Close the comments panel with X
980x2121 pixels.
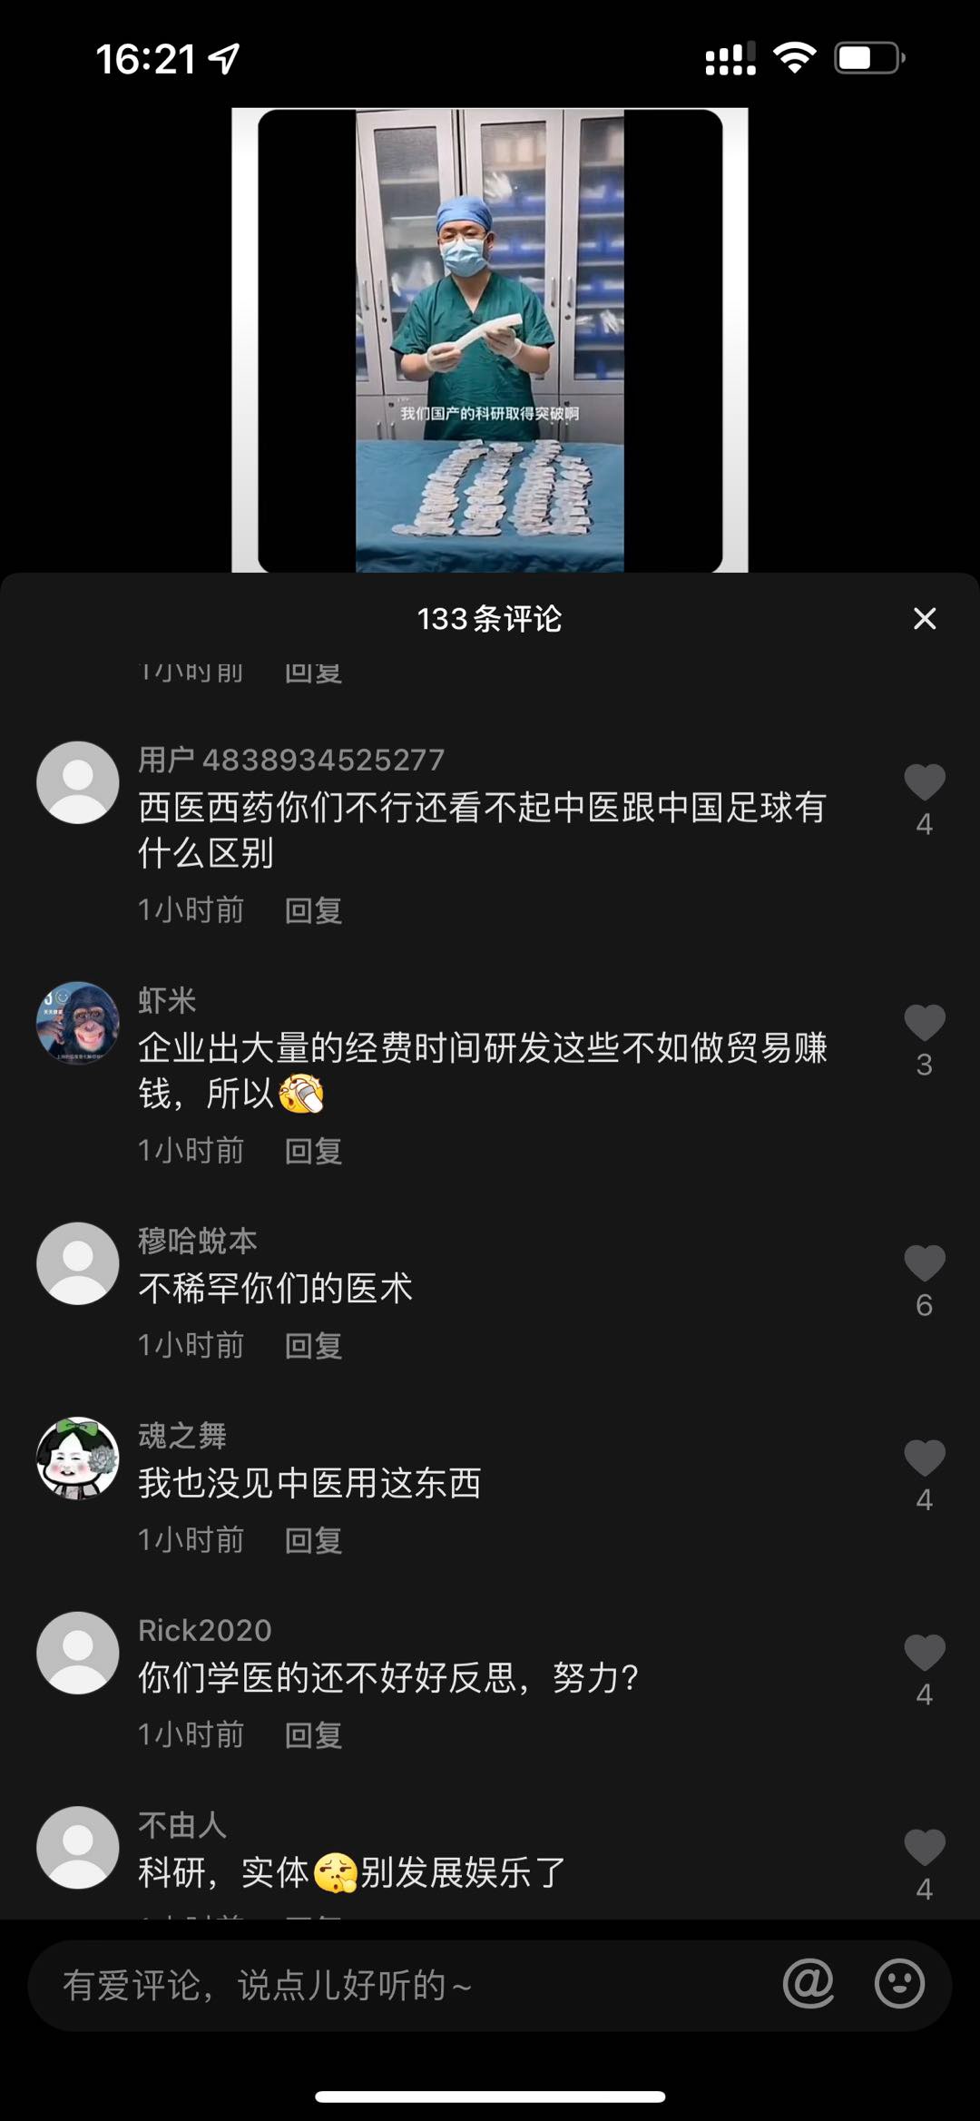924,619
